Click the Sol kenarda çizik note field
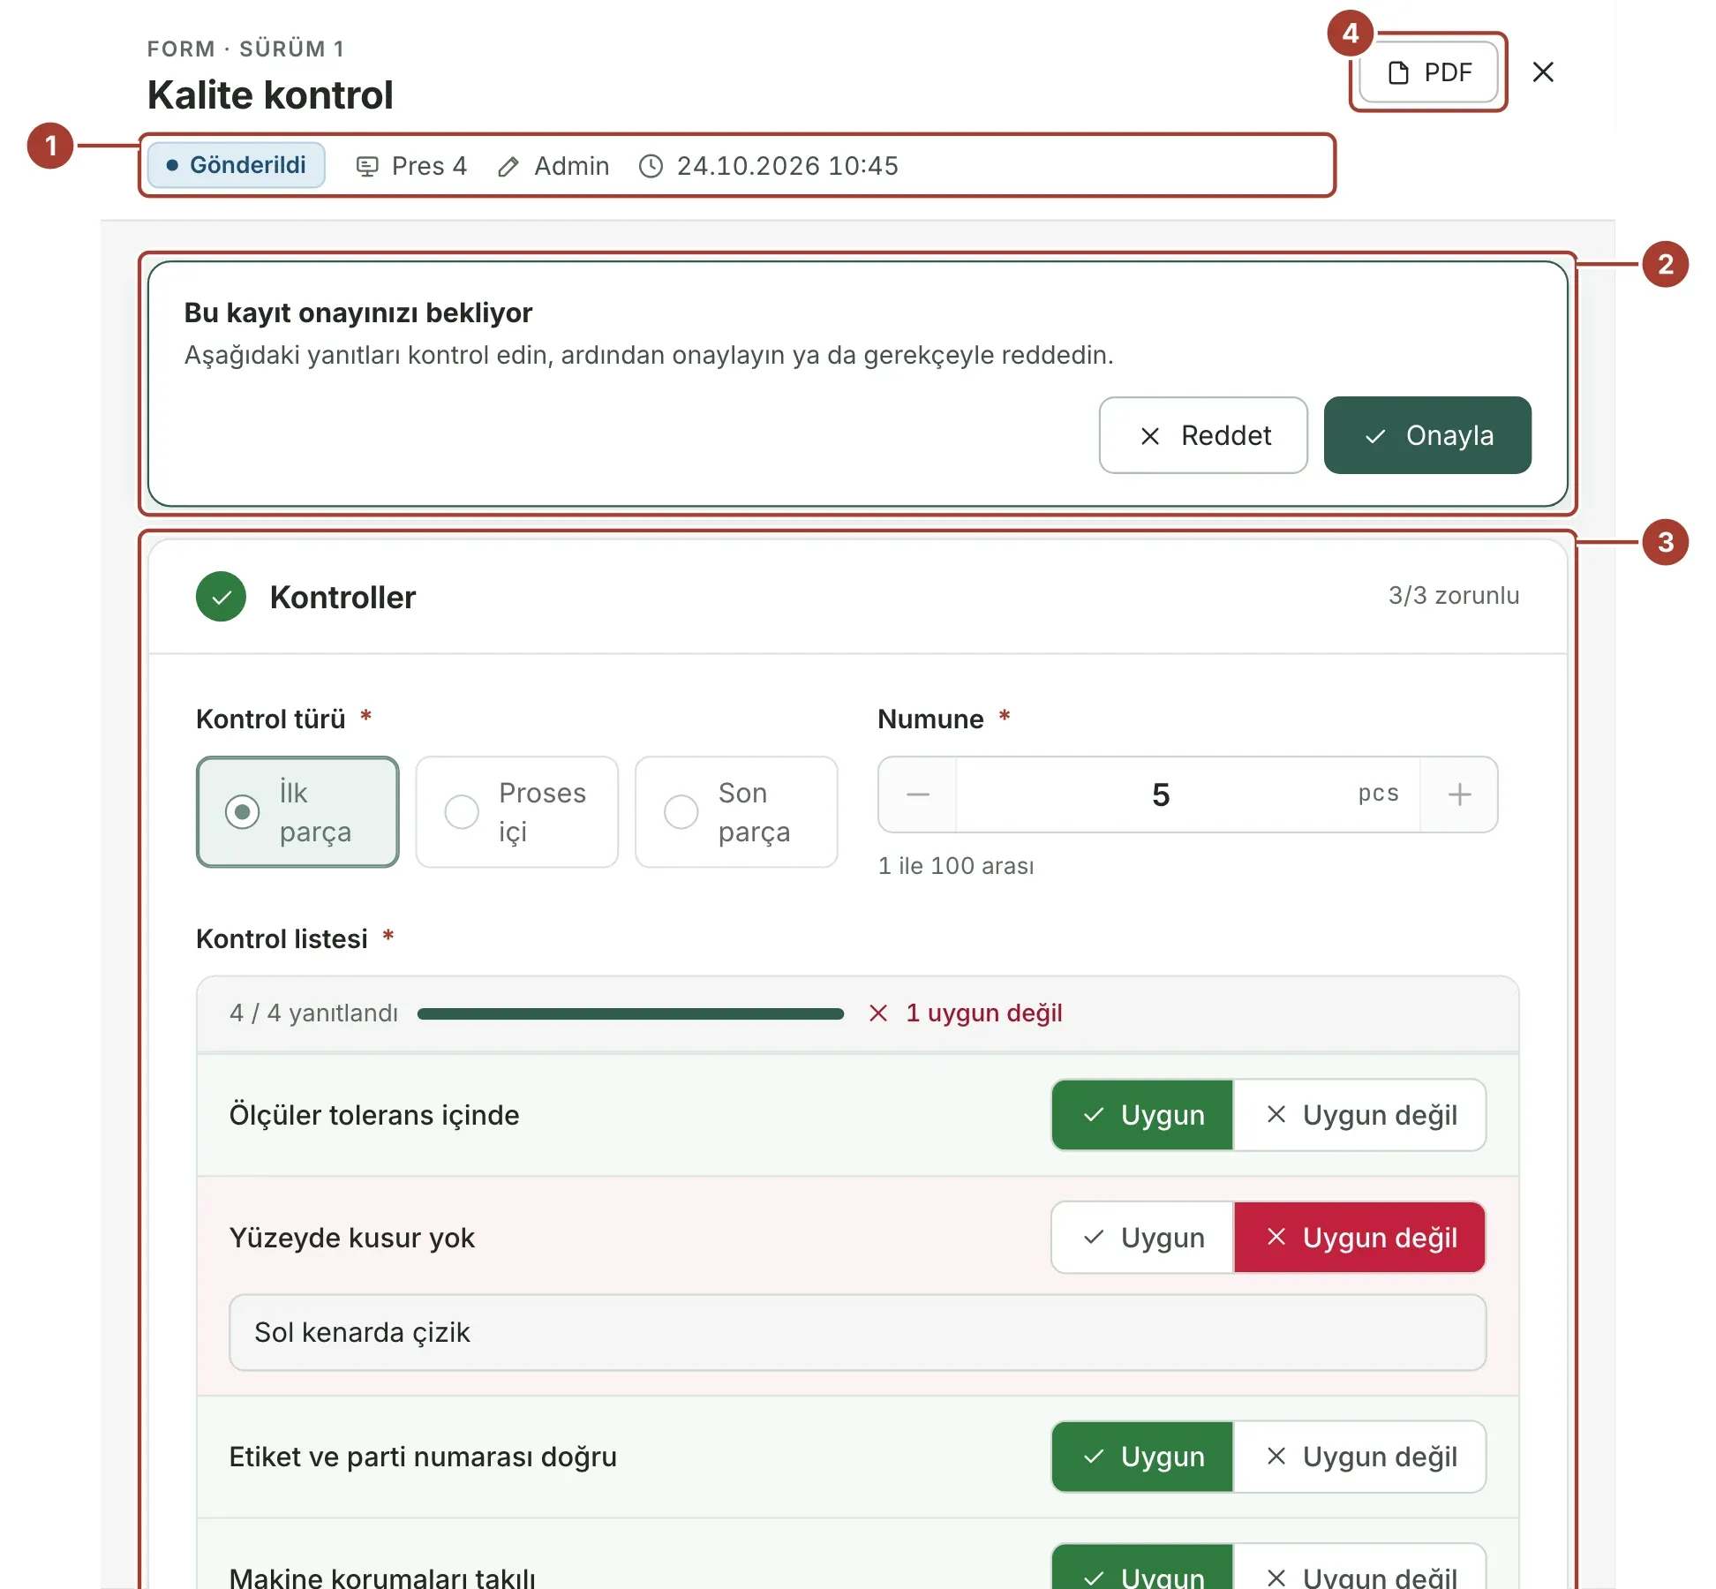 (857, 1332)
